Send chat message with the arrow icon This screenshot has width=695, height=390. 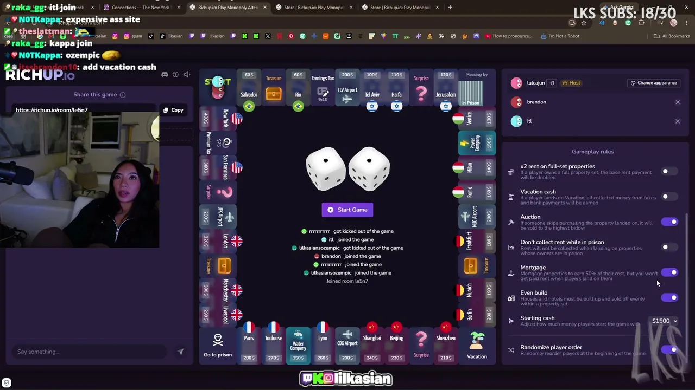(x=180, y=352)
